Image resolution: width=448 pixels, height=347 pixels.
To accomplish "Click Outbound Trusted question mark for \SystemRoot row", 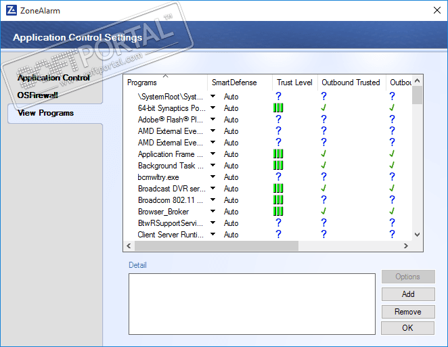I will 323,96.
